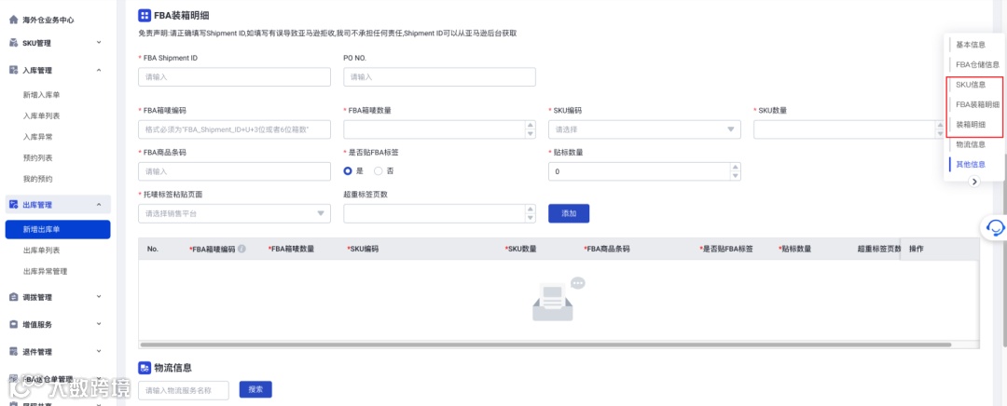
Task: Click the FBA装箱明细 section icon
Action: (145, 15)
